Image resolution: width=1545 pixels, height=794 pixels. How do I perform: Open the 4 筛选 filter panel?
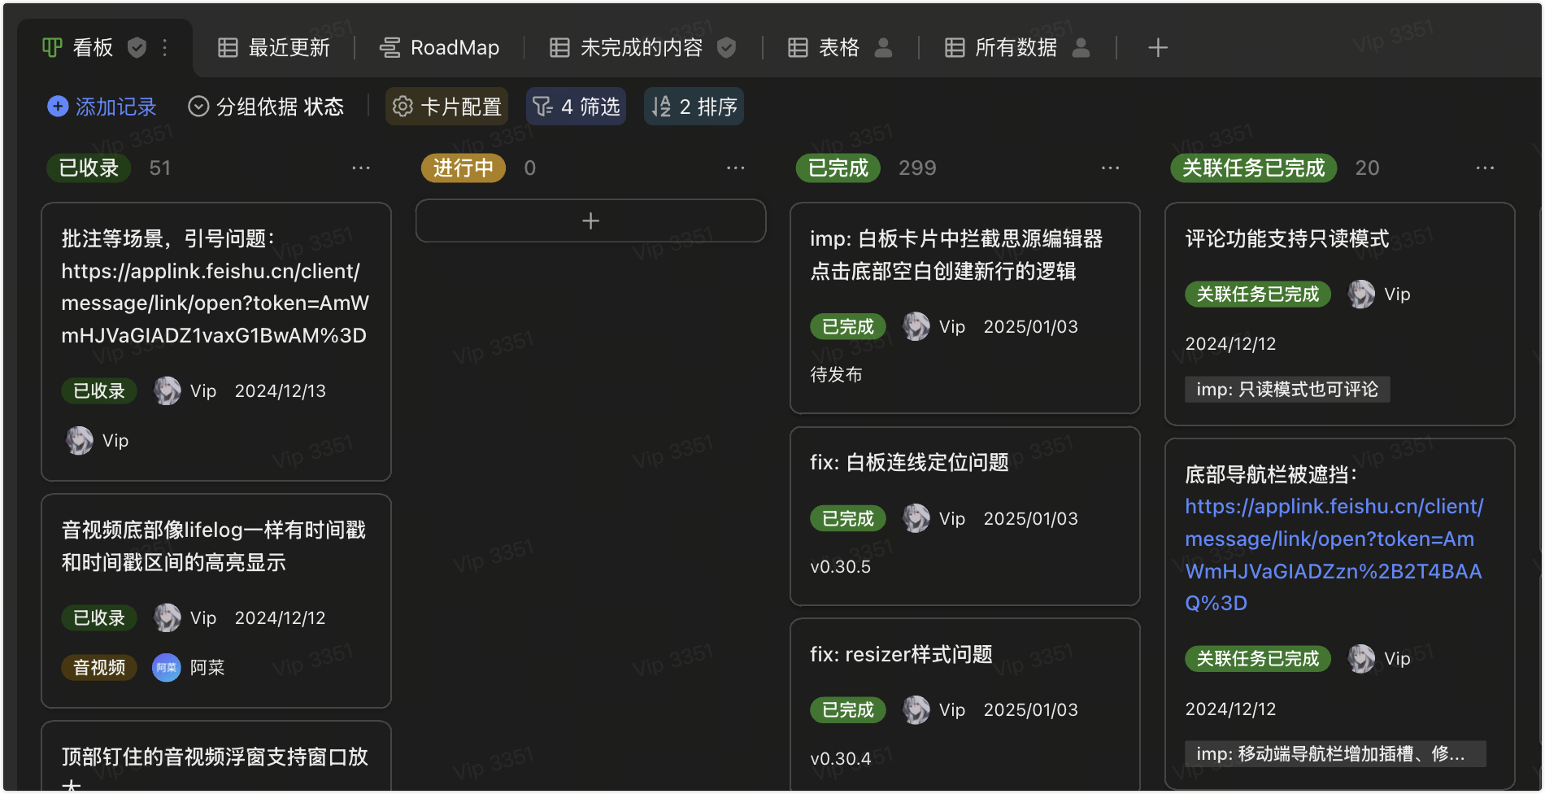(x=576, y=107)
